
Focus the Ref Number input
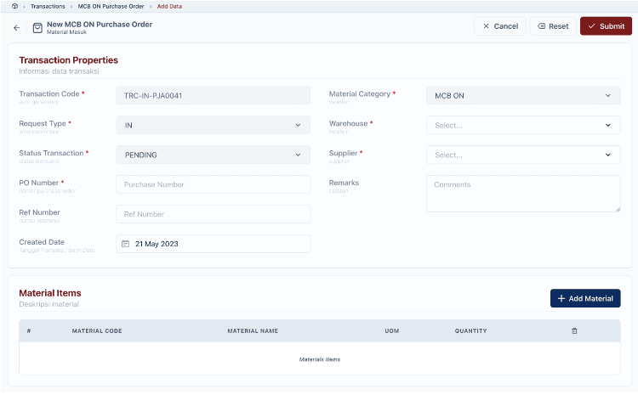point(214,214)
